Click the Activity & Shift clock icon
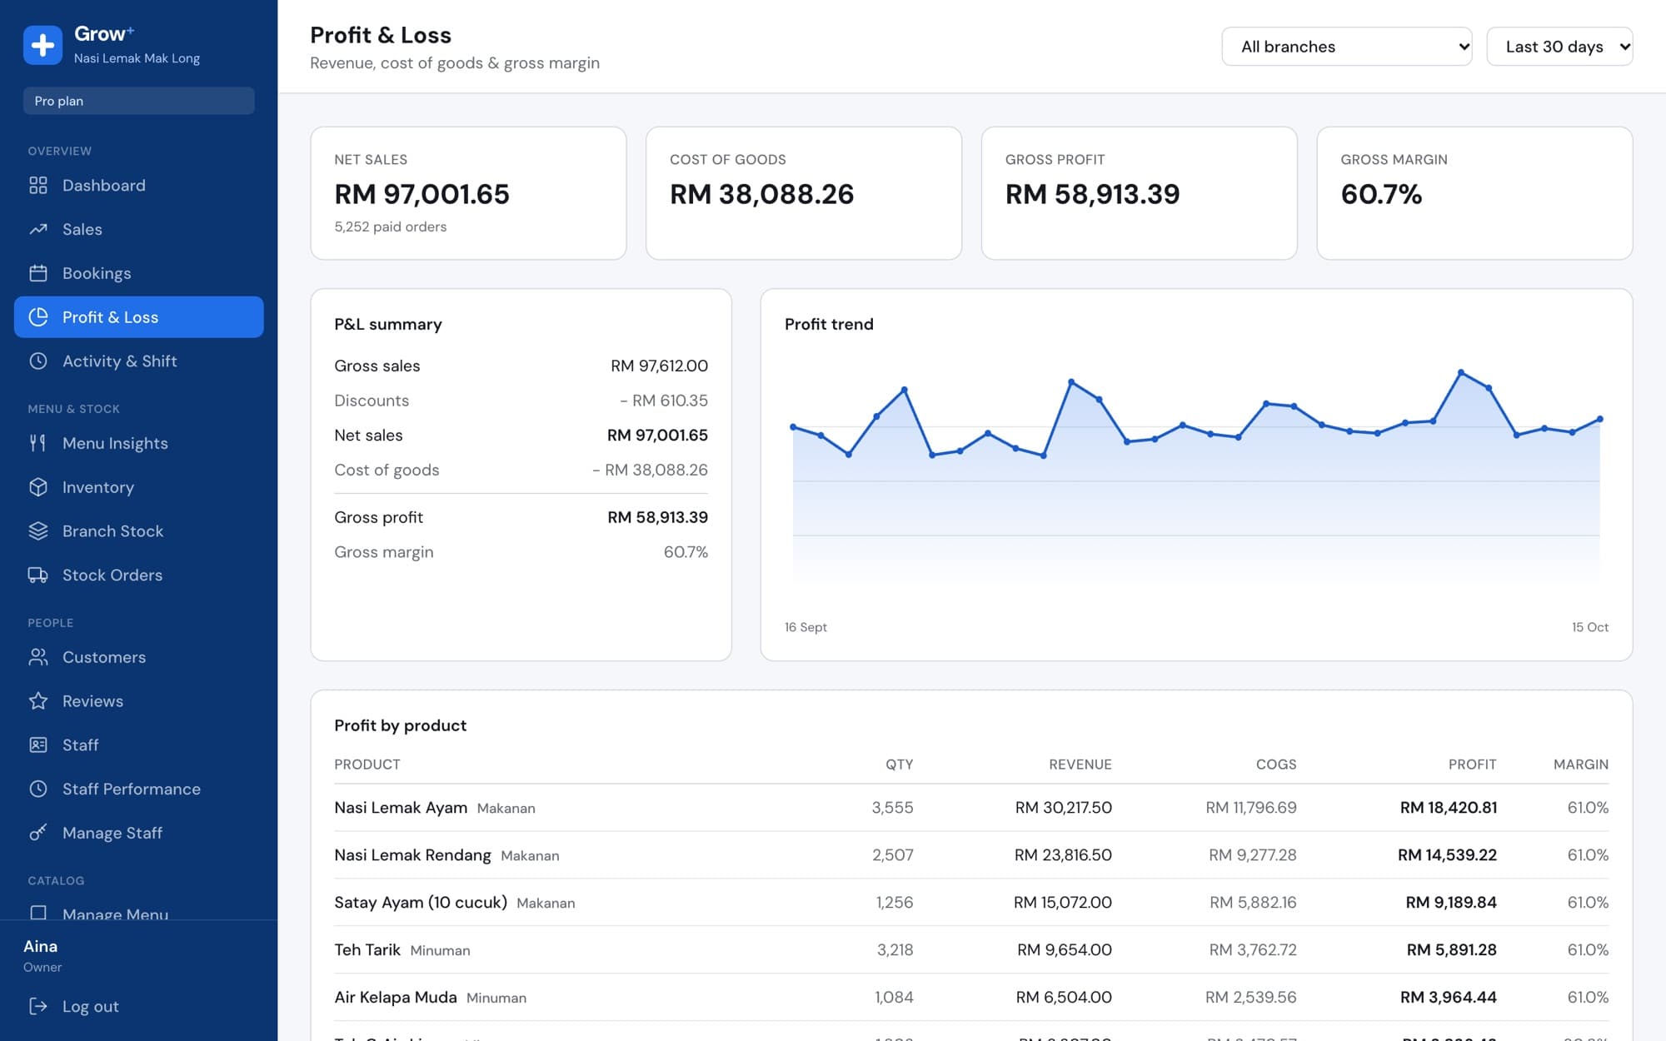The width and height of the screenshot is (1666, 1041). point(38,361)
